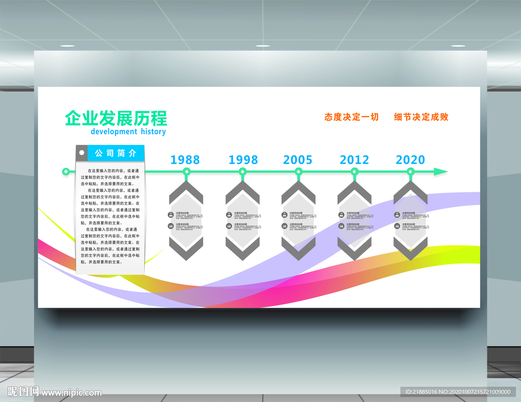Click the person icon in the 2012 card
This screenshot has height=402, width=521.
coord(341,215)
